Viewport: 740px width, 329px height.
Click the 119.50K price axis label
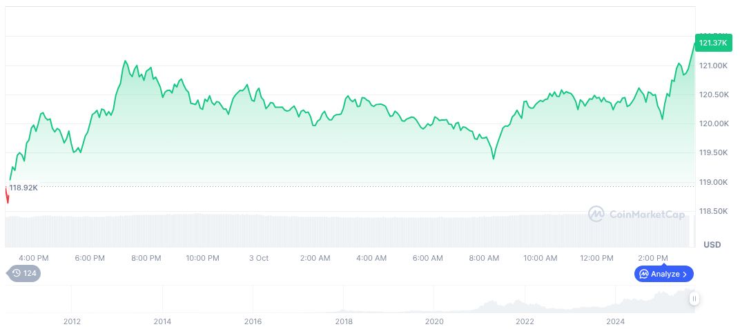click(x=714, y=152)
